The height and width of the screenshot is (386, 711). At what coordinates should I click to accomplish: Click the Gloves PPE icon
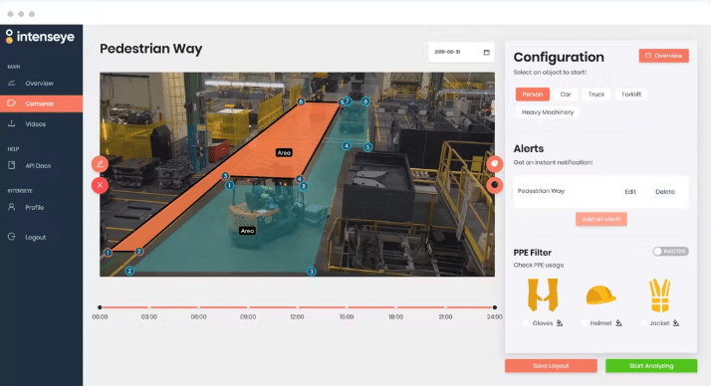coord(543,294)
